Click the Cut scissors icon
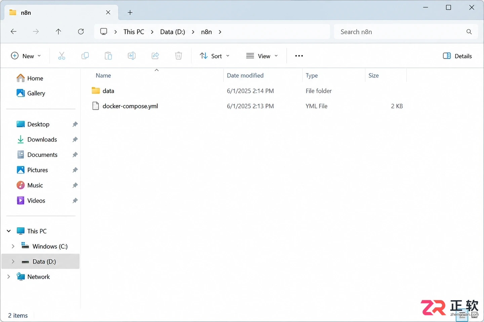484x322 pixels. (x=62, y=56)
